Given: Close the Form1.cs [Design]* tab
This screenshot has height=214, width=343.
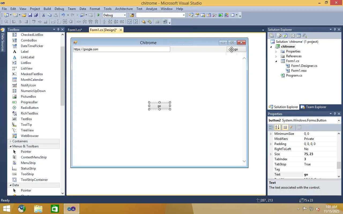Looking at the screenshot, I should click(121, 30).
